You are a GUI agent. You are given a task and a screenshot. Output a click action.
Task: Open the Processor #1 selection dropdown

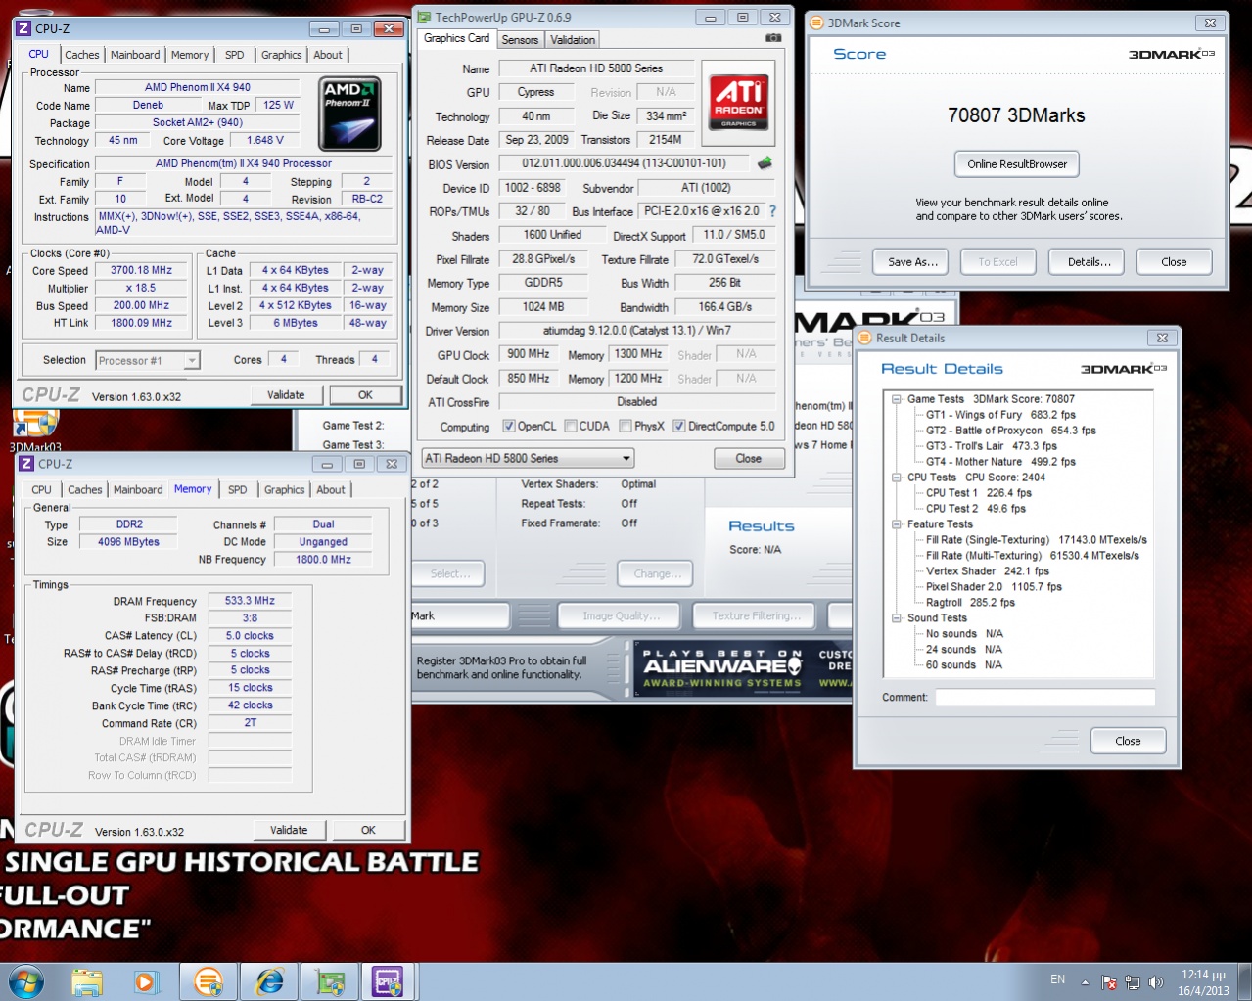pos(148,360)
